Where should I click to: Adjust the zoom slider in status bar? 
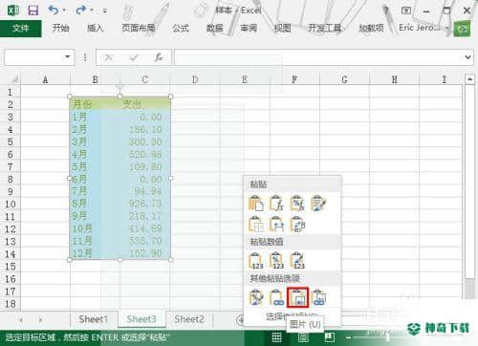pyautogui.click(x=388, y=337)
